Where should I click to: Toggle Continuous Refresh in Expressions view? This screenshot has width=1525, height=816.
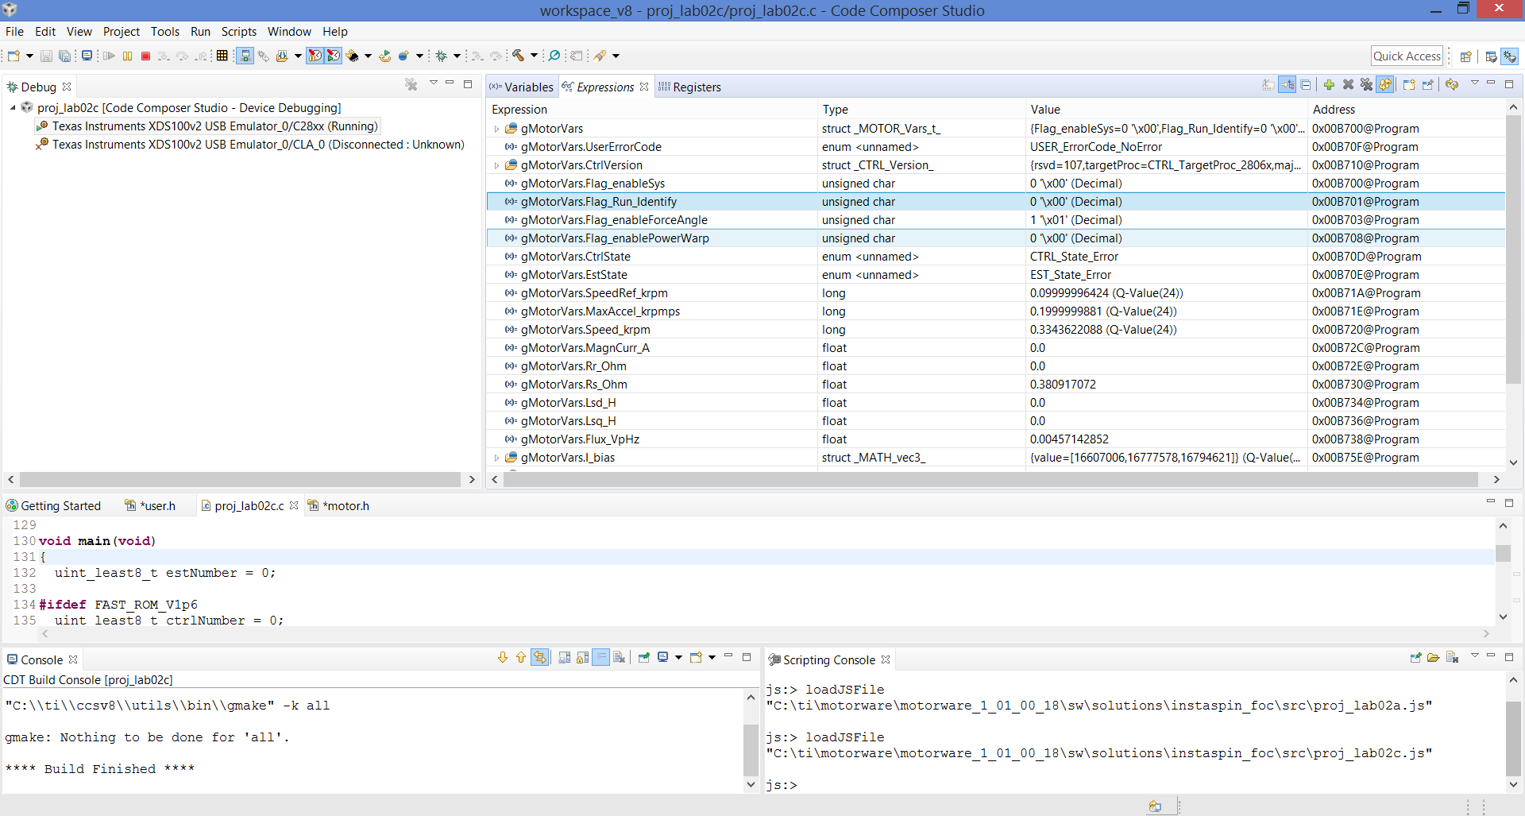click(1385, 85)
